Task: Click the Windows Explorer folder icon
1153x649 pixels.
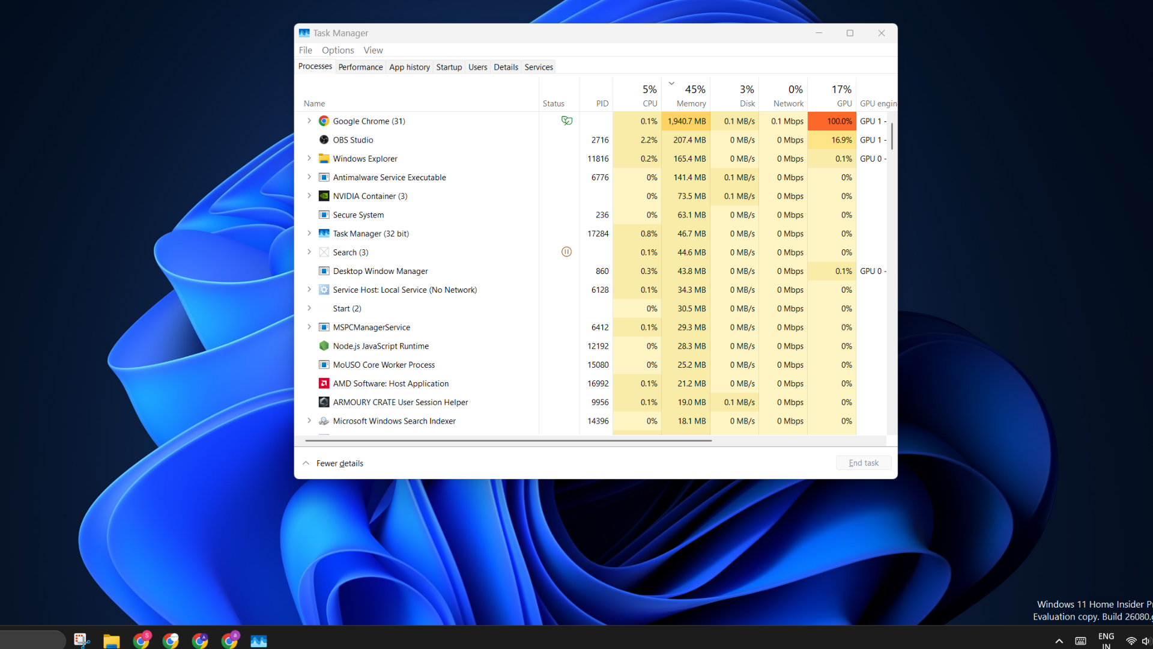Action: click(324, 159)
